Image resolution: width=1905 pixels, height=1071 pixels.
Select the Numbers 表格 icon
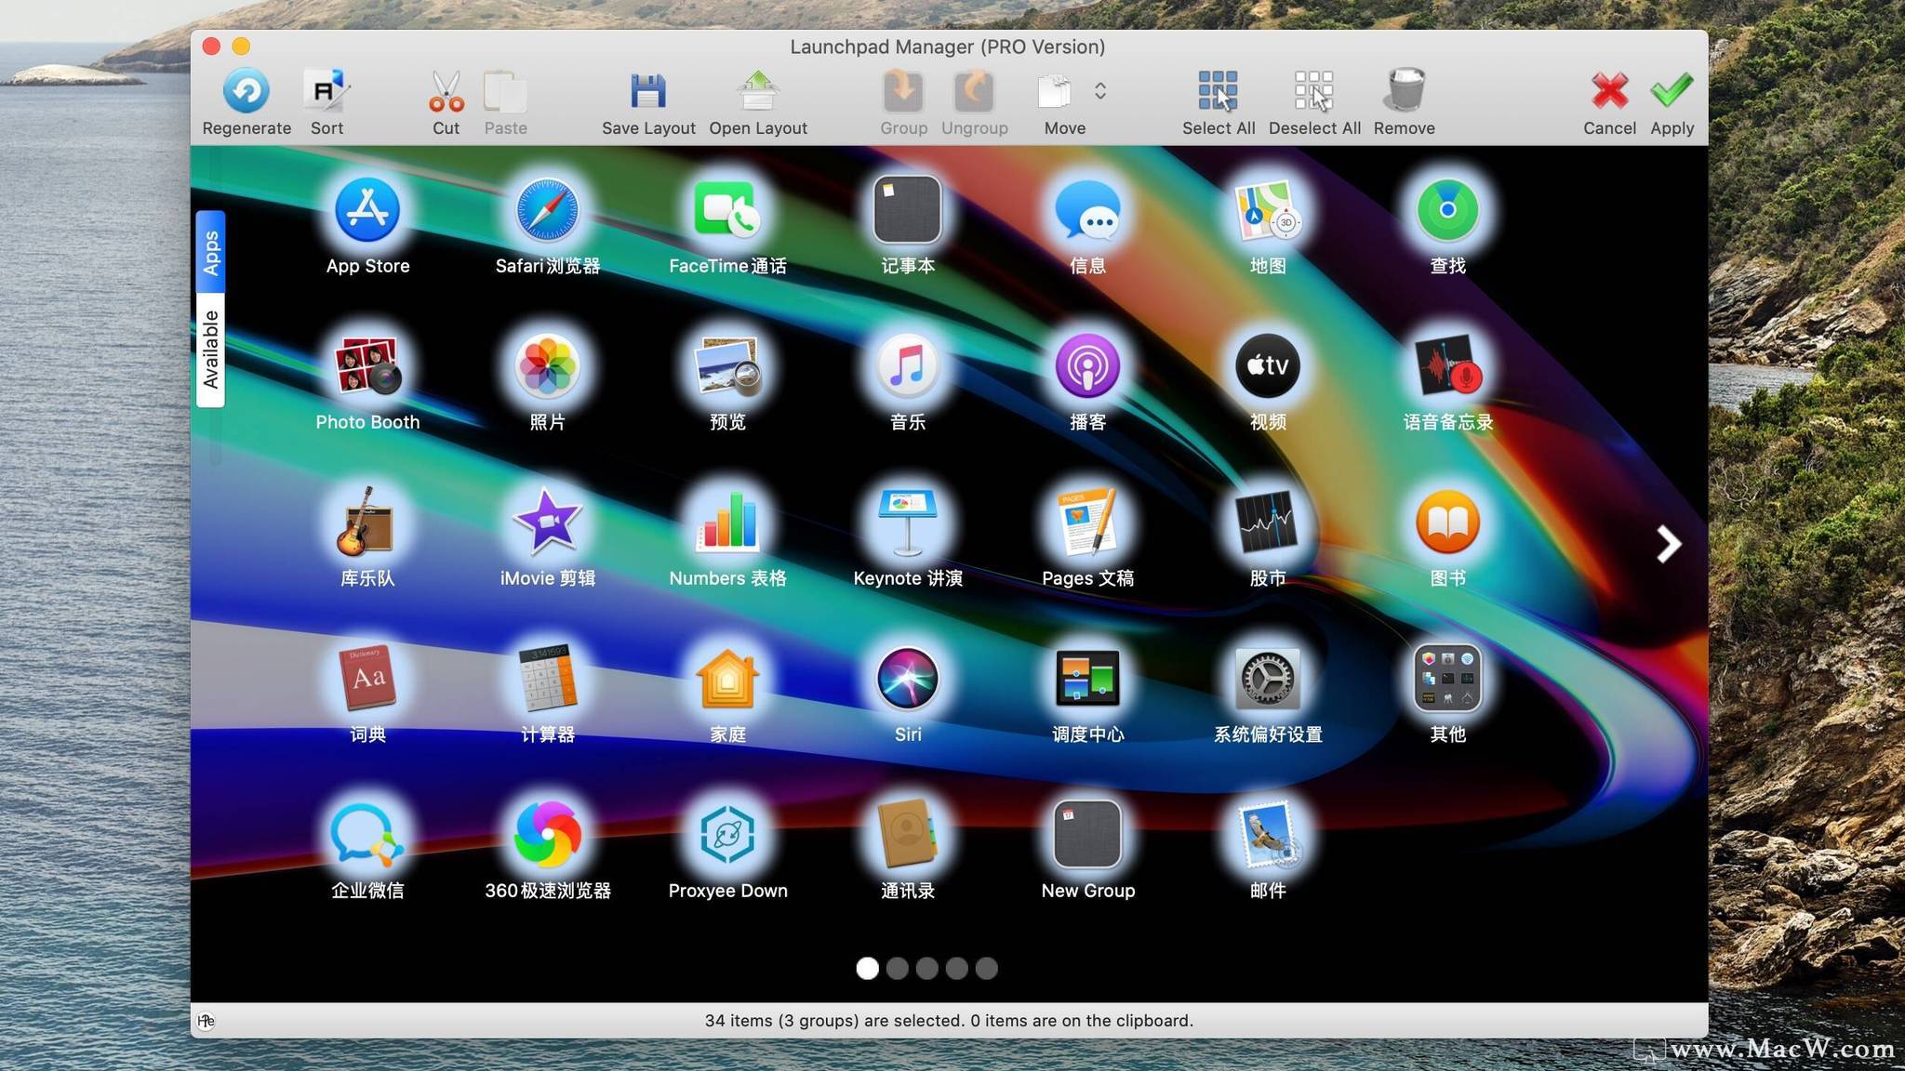point(727,522)
